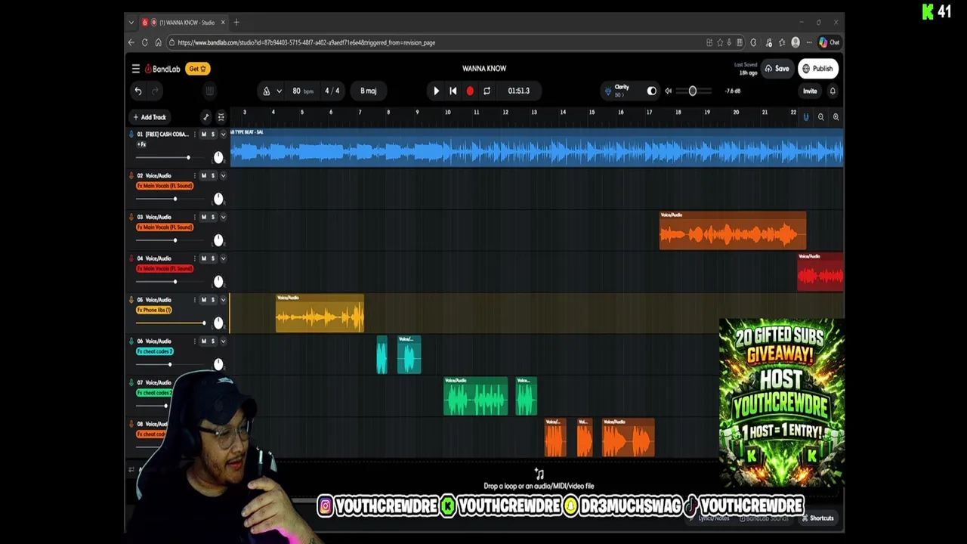The width and height of the screenshot is (967, 544).
Task: Expand track 02 options chevron
Action: point(223,175)
